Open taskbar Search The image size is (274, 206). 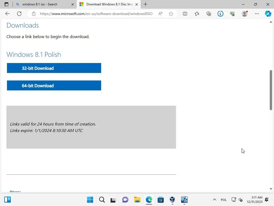pyautogui.click(x=102, y=200)
